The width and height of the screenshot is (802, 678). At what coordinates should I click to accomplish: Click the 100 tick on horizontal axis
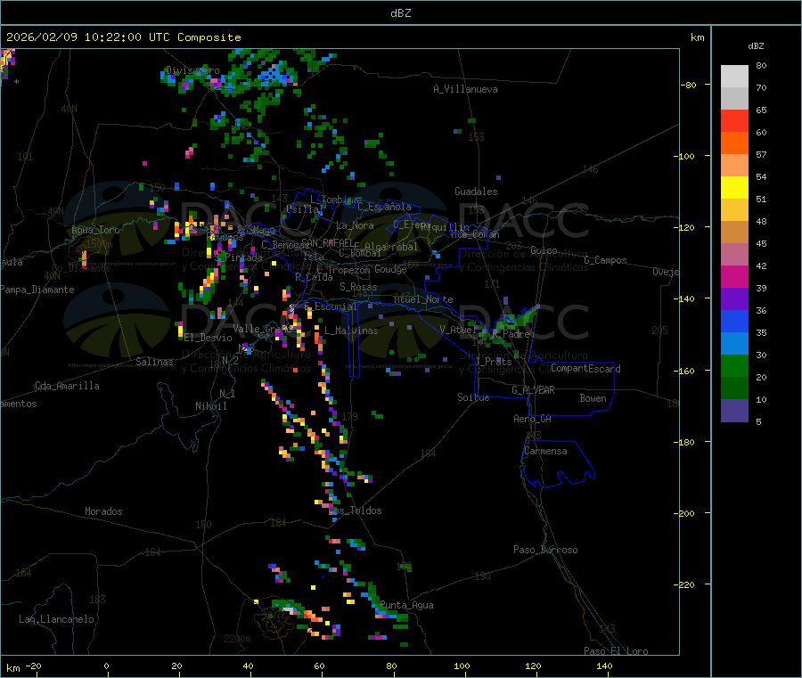tap(462, 666)
